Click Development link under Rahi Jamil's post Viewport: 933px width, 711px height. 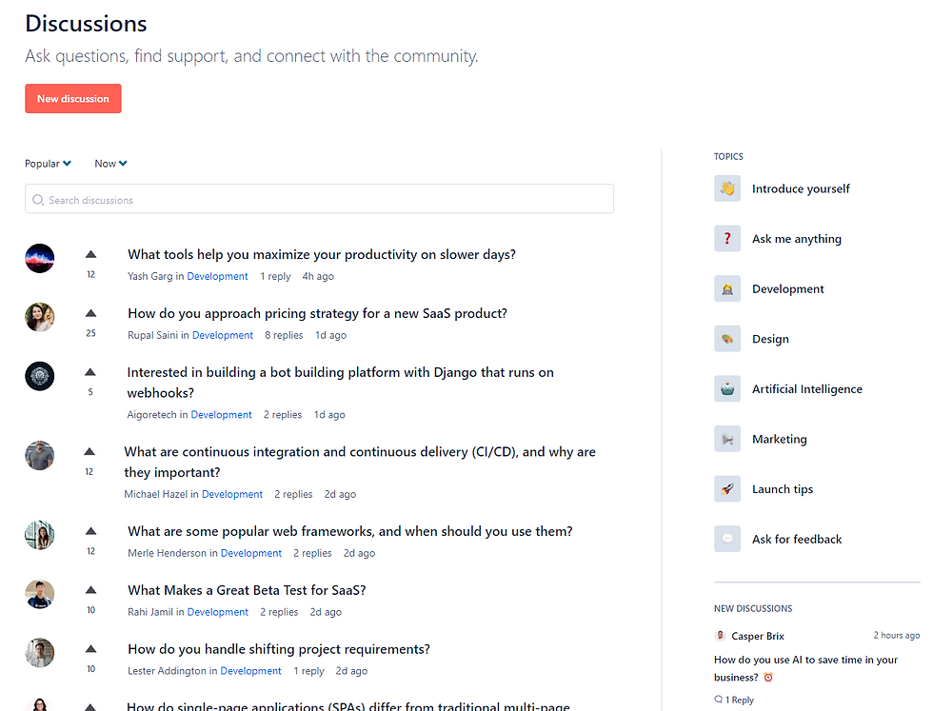click(x=218, y=612)
